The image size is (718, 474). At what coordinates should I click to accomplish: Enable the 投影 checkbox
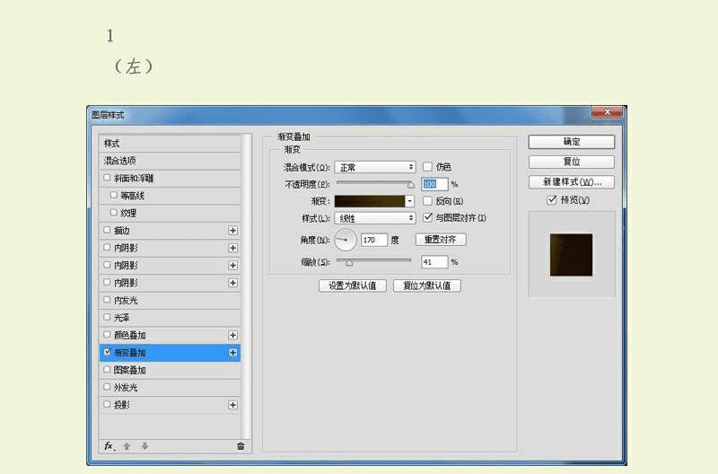point(107,404)
